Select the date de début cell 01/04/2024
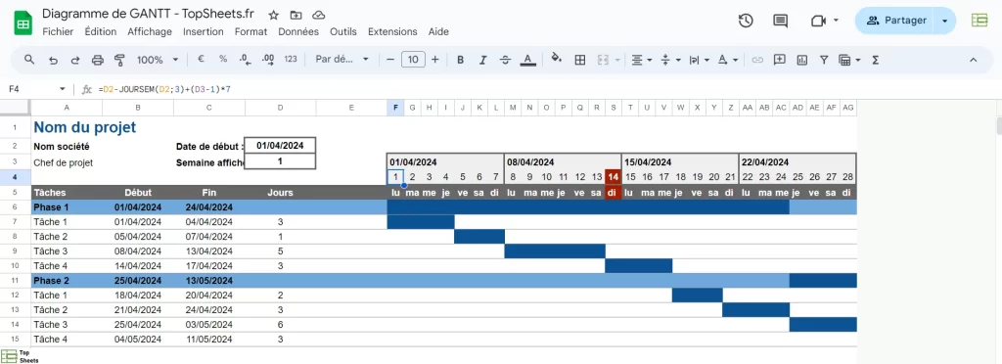Viewport: 1002px width, 364px height. pyautogui.click(x=281, y=146)
